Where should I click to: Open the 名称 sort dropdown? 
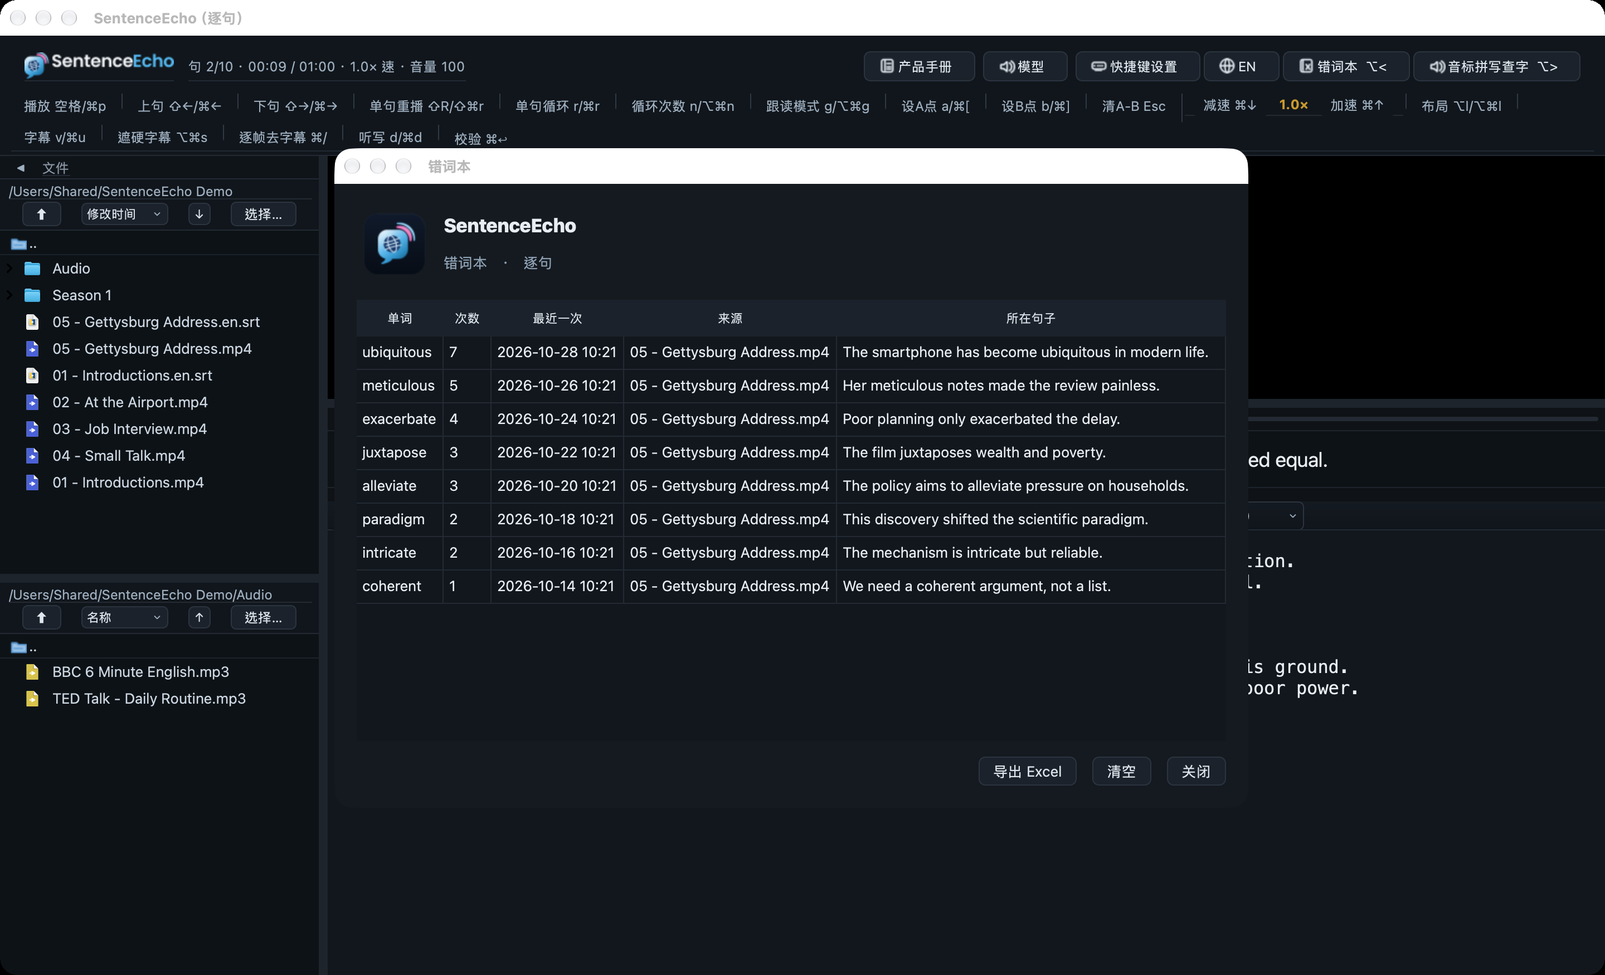click(x=124, y=617)
